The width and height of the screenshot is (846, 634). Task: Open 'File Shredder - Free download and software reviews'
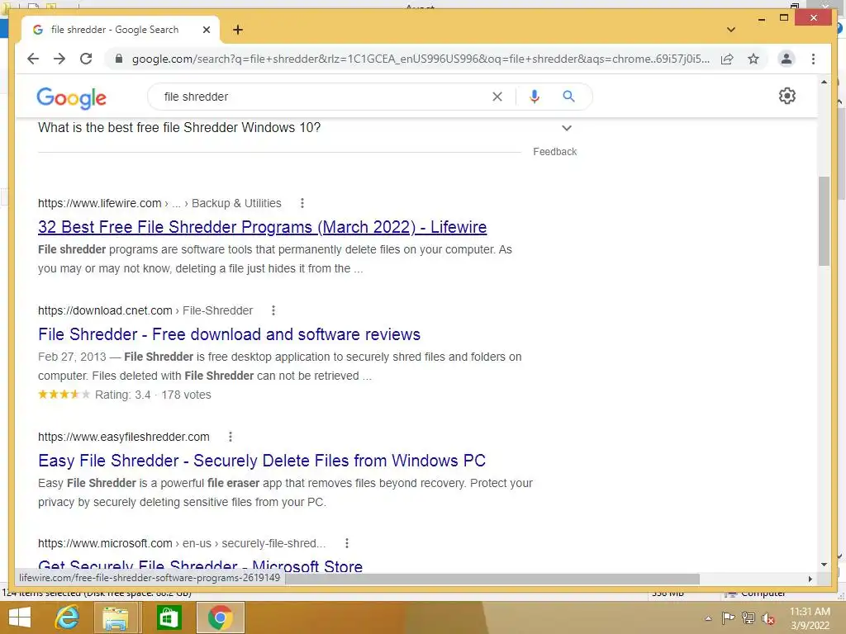point(230,334)
